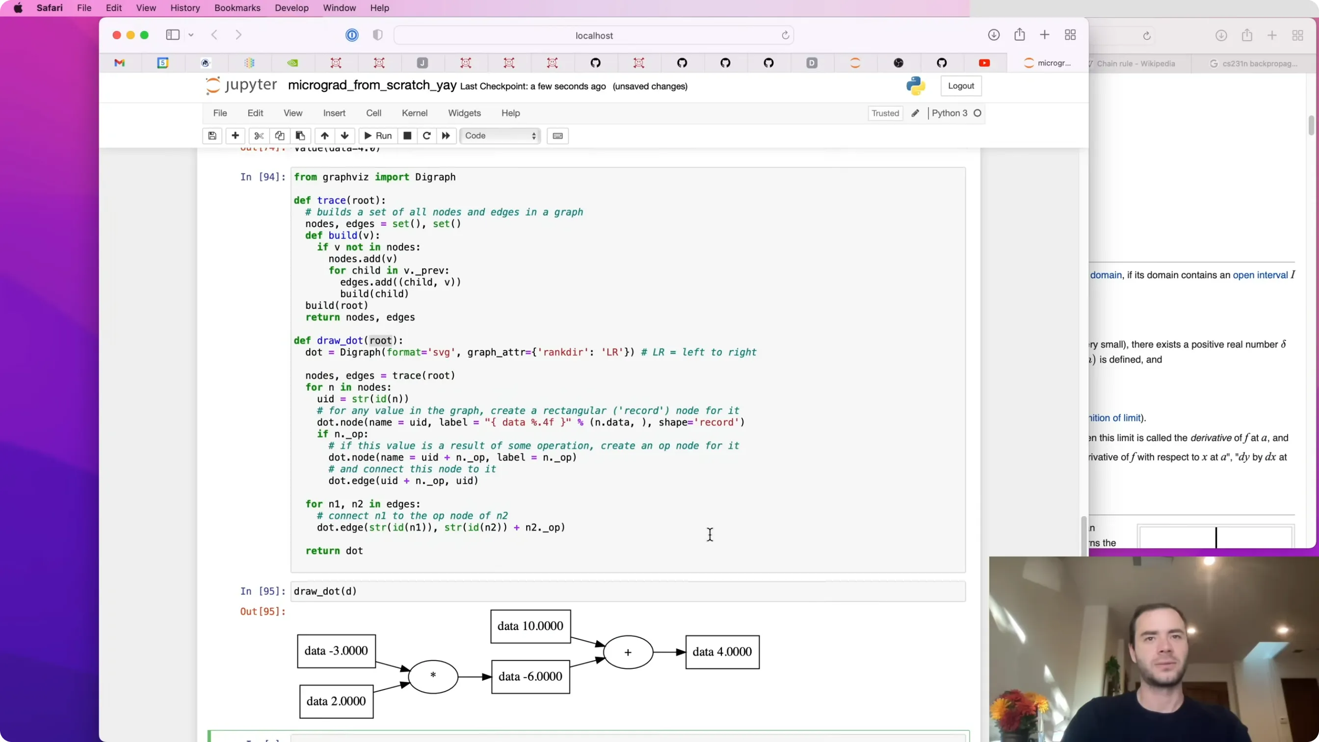Open Safari downloads icon in front window
1319x742 pixels.
pyautogui.click(x=993, y=35)
